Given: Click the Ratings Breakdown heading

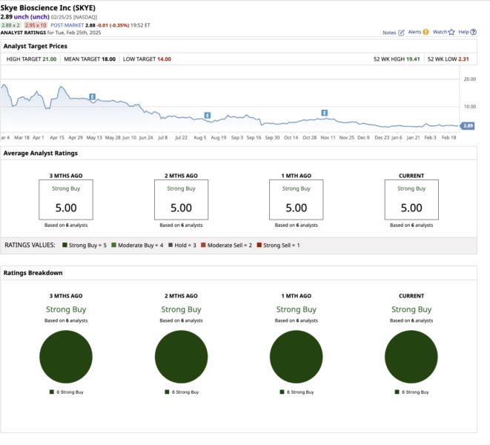Looking at the screenshot, I should [x=33, y=273].
